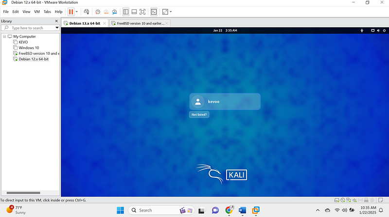The height and width of the screenshot is (217, 389).
Task: Toggle the thumbnail bar view
Action: click(134, 12)
